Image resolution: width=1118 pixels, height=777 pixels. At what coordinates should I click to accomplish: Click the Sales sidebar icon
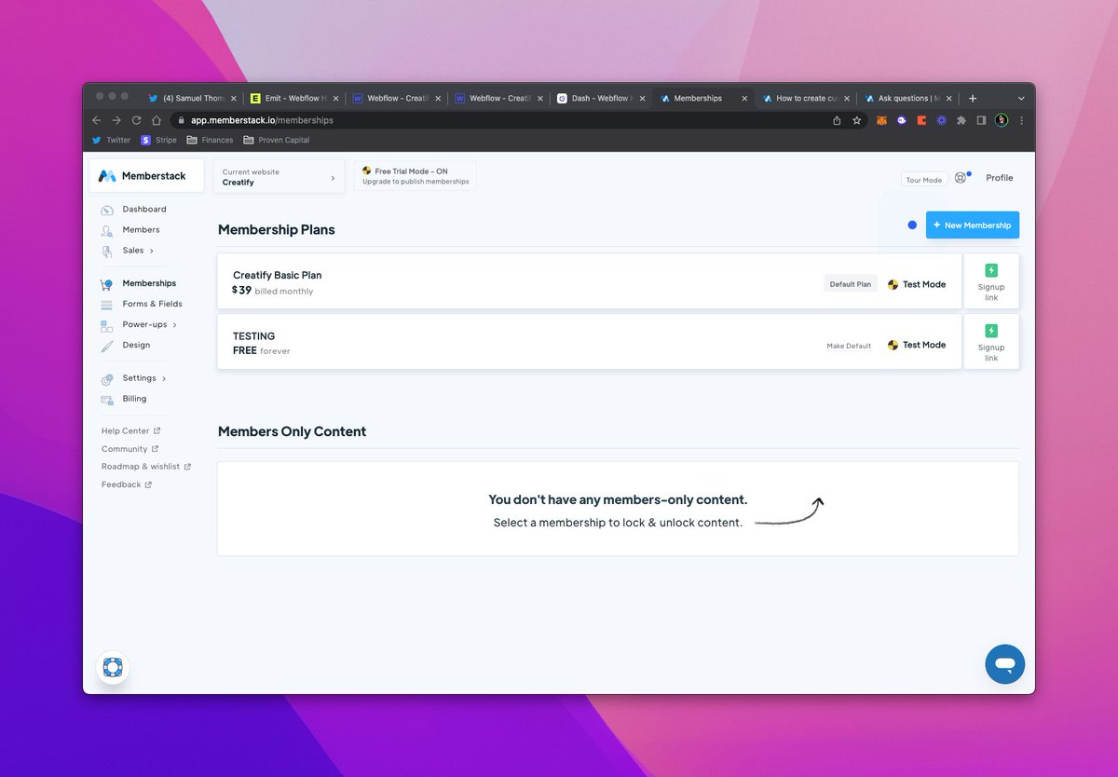[107, 251]
